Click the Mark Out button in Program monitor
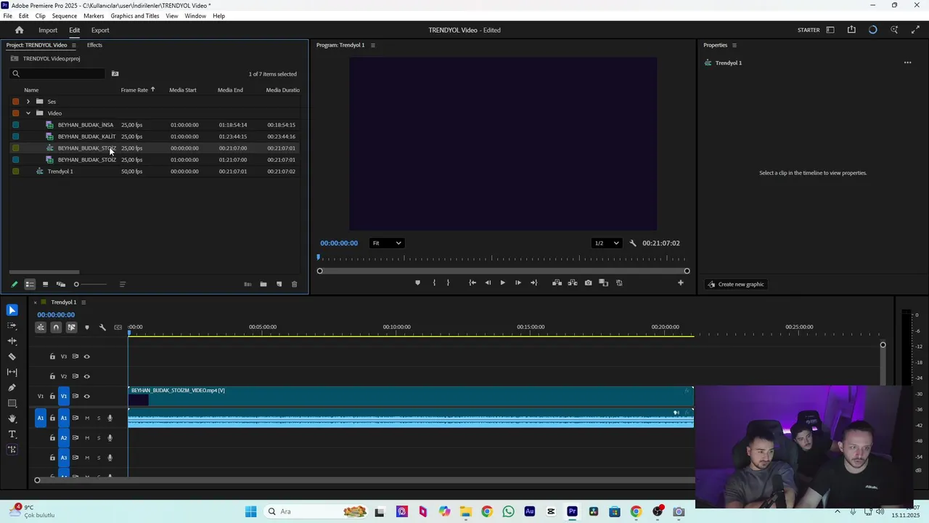This screenshot has width=929, height=523. [x=448, y=283]
